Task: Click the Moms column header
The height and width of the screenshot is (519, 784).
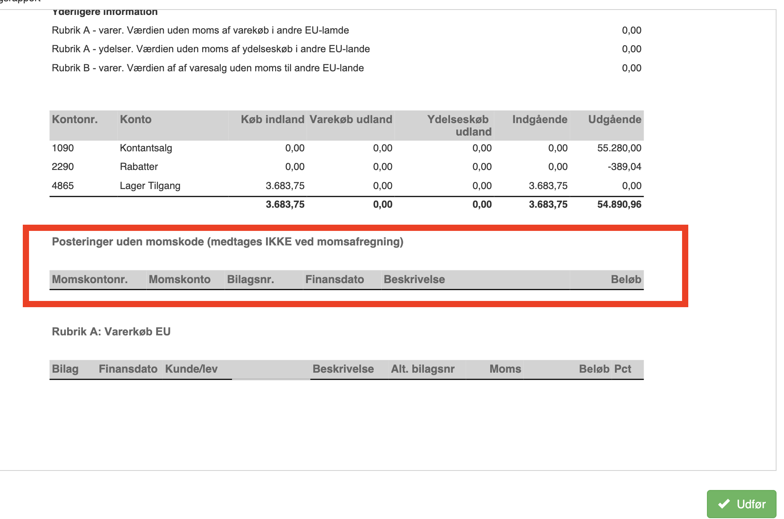Action: (505, 369)
